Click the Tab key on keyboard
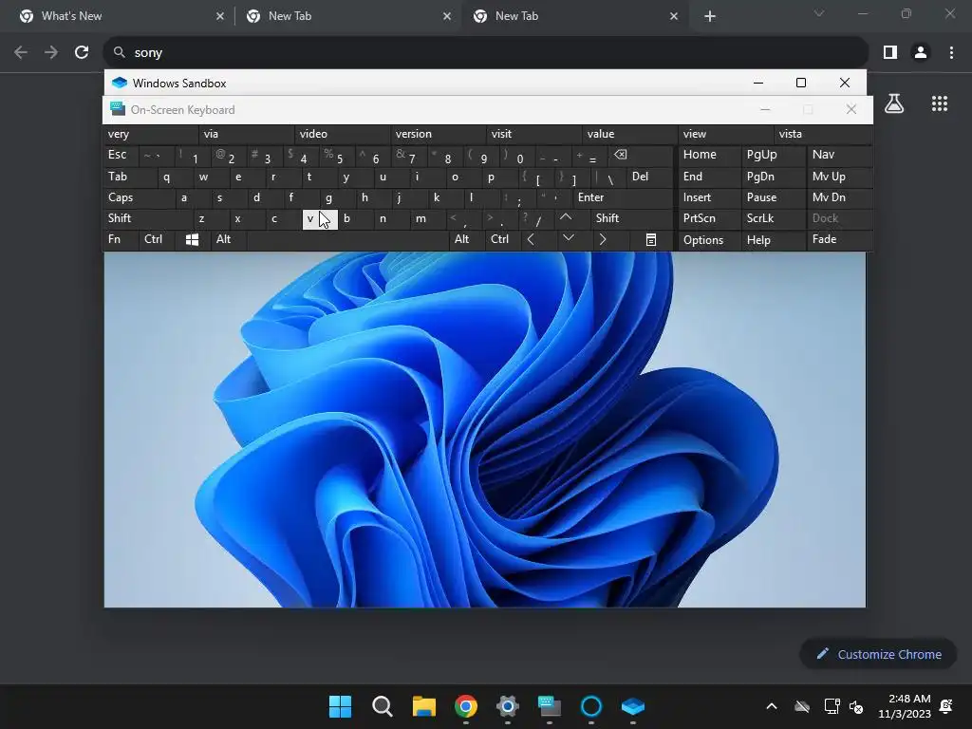The image size is (972, 729). pyautogui.click(x=129, y=177)
